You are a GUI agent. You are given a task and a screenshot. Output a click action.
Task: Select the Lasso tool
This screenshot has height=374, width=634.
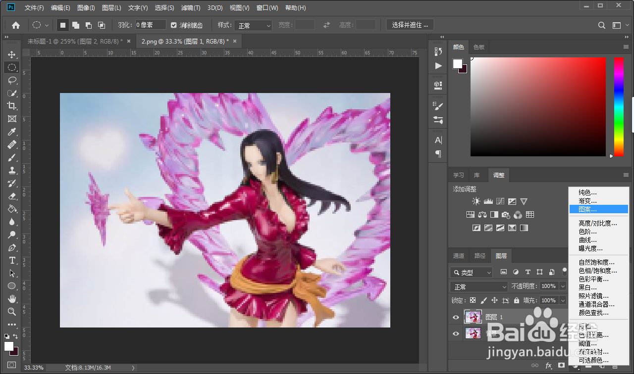coord(11,80)
